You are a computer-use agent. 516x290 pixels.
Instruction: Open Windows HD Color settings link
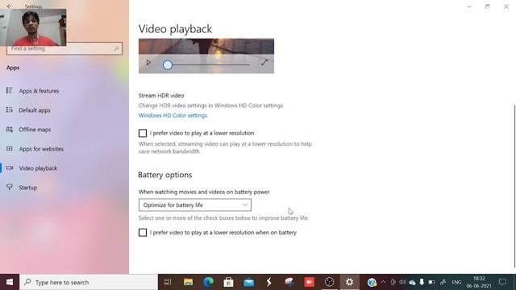coord(173,115)
